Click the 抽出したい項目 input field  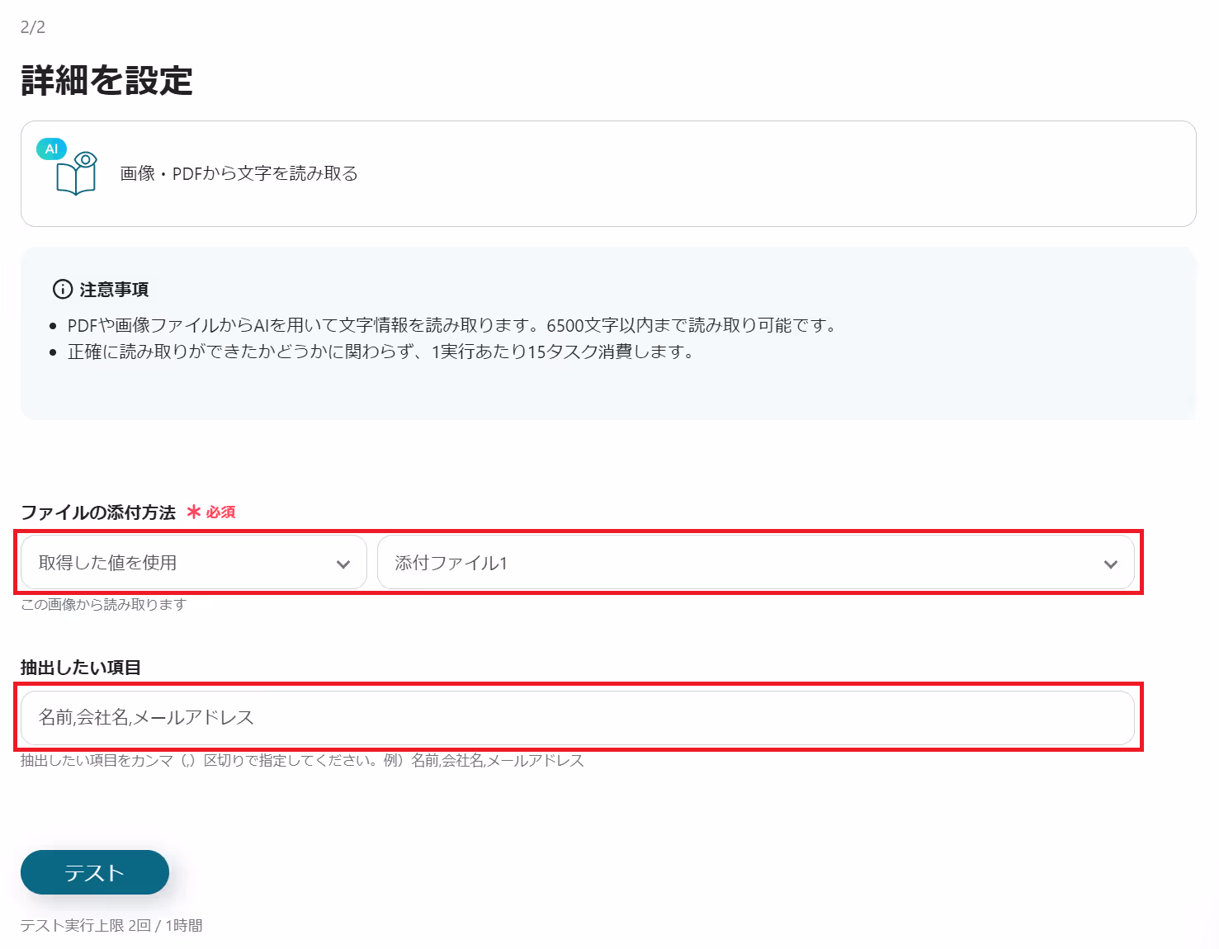578,718
